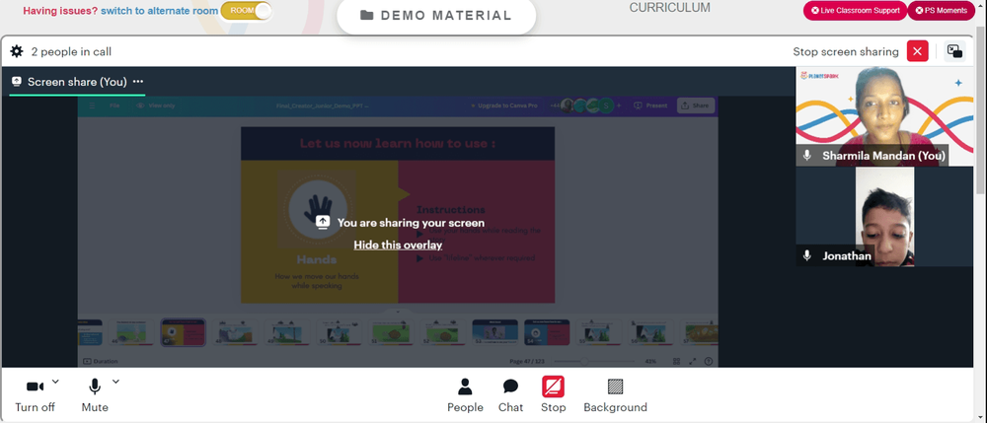
Task: Click Sharmila Mandan's microphone indicator
Action: pos(807,155)
